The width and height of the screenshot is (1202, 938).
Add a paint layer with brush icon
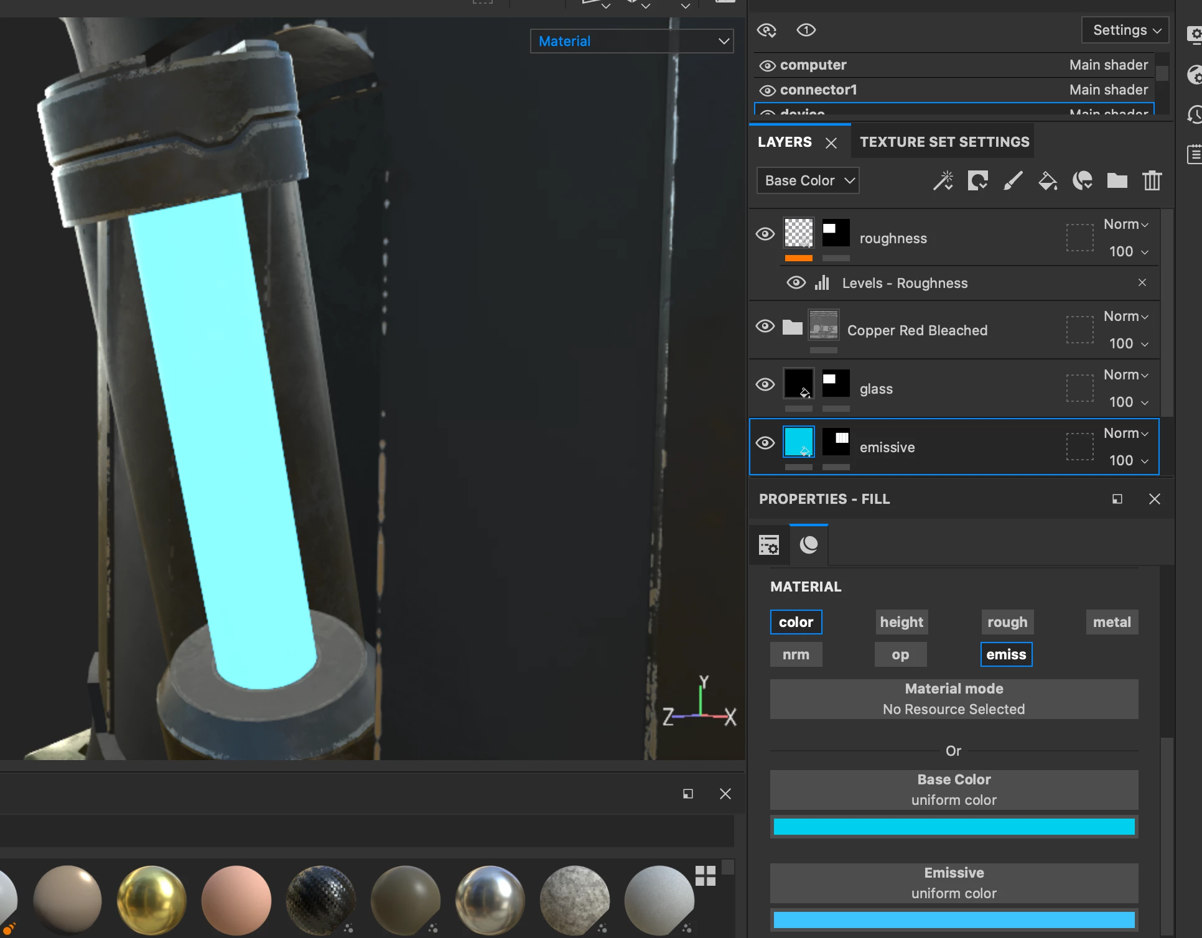click(x=1013, y=181)
